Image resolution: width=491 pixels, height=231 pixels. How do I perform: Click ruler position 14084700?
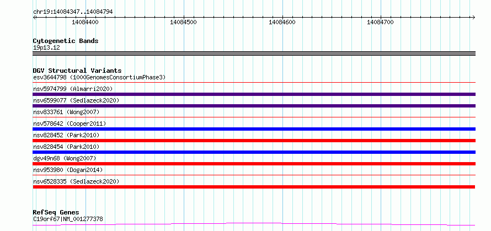tap(381, 22)
